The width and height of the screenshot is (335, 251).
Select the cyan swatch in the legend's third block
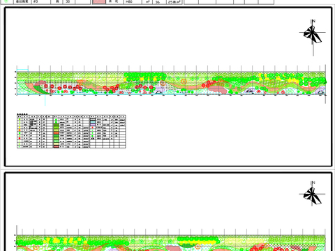[x=93, y=122]
